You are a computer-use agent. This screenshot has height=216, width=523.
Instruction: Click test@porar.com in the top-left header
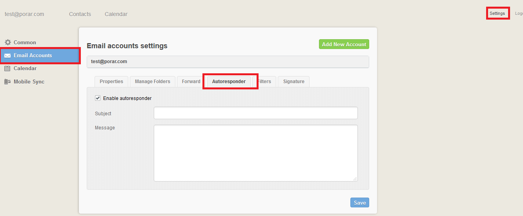click(x=24, y=14)
